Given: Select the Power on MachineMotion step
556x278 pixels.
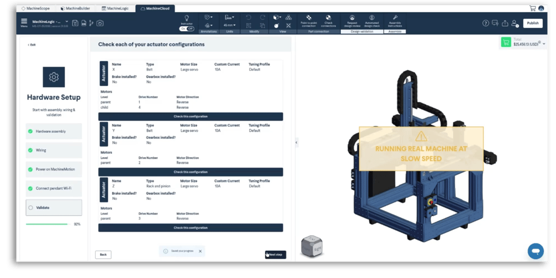Looking at the screenshot, I should [54, 169].
